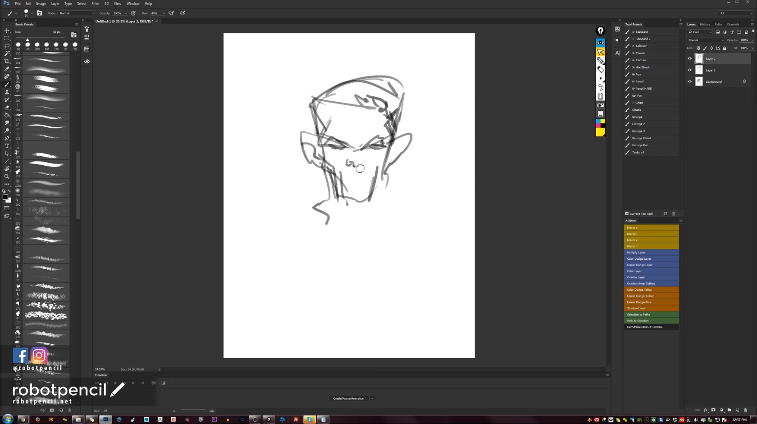
Task: Open the Brush settings panel from options bar
Action: (x=40, y=13)
